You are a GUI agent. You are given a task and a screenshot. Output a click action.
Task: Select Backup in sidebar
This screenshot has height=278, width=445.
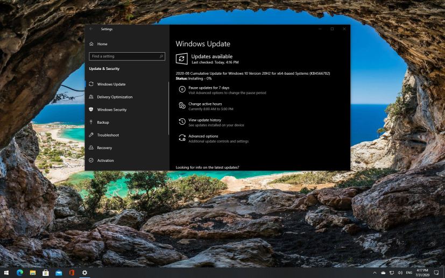103,122
